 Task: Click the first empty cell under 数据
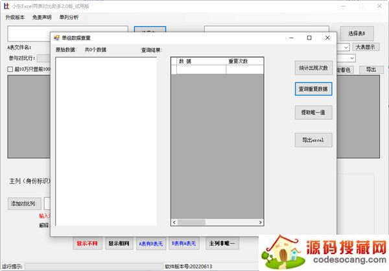[x=201, y=69]
